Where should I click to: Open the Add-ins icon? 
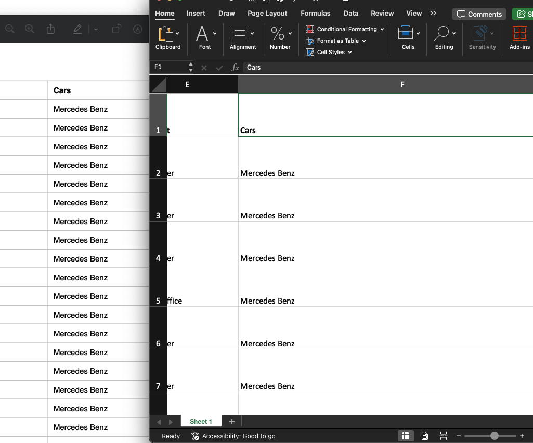(519, 34)
